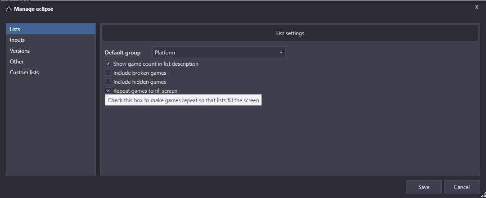
Task: Close the Manage eclipse dialog with X
Action: [x=477, y=7]
